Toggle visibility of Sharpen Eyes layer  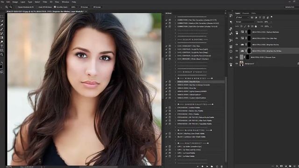click(237, 57)
